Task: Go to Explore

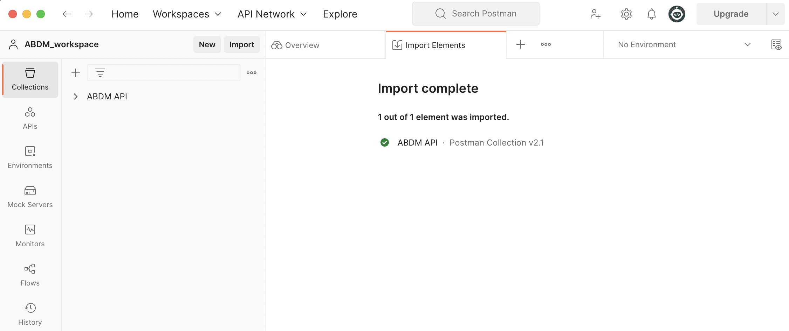Action: [x=340, y=14]
